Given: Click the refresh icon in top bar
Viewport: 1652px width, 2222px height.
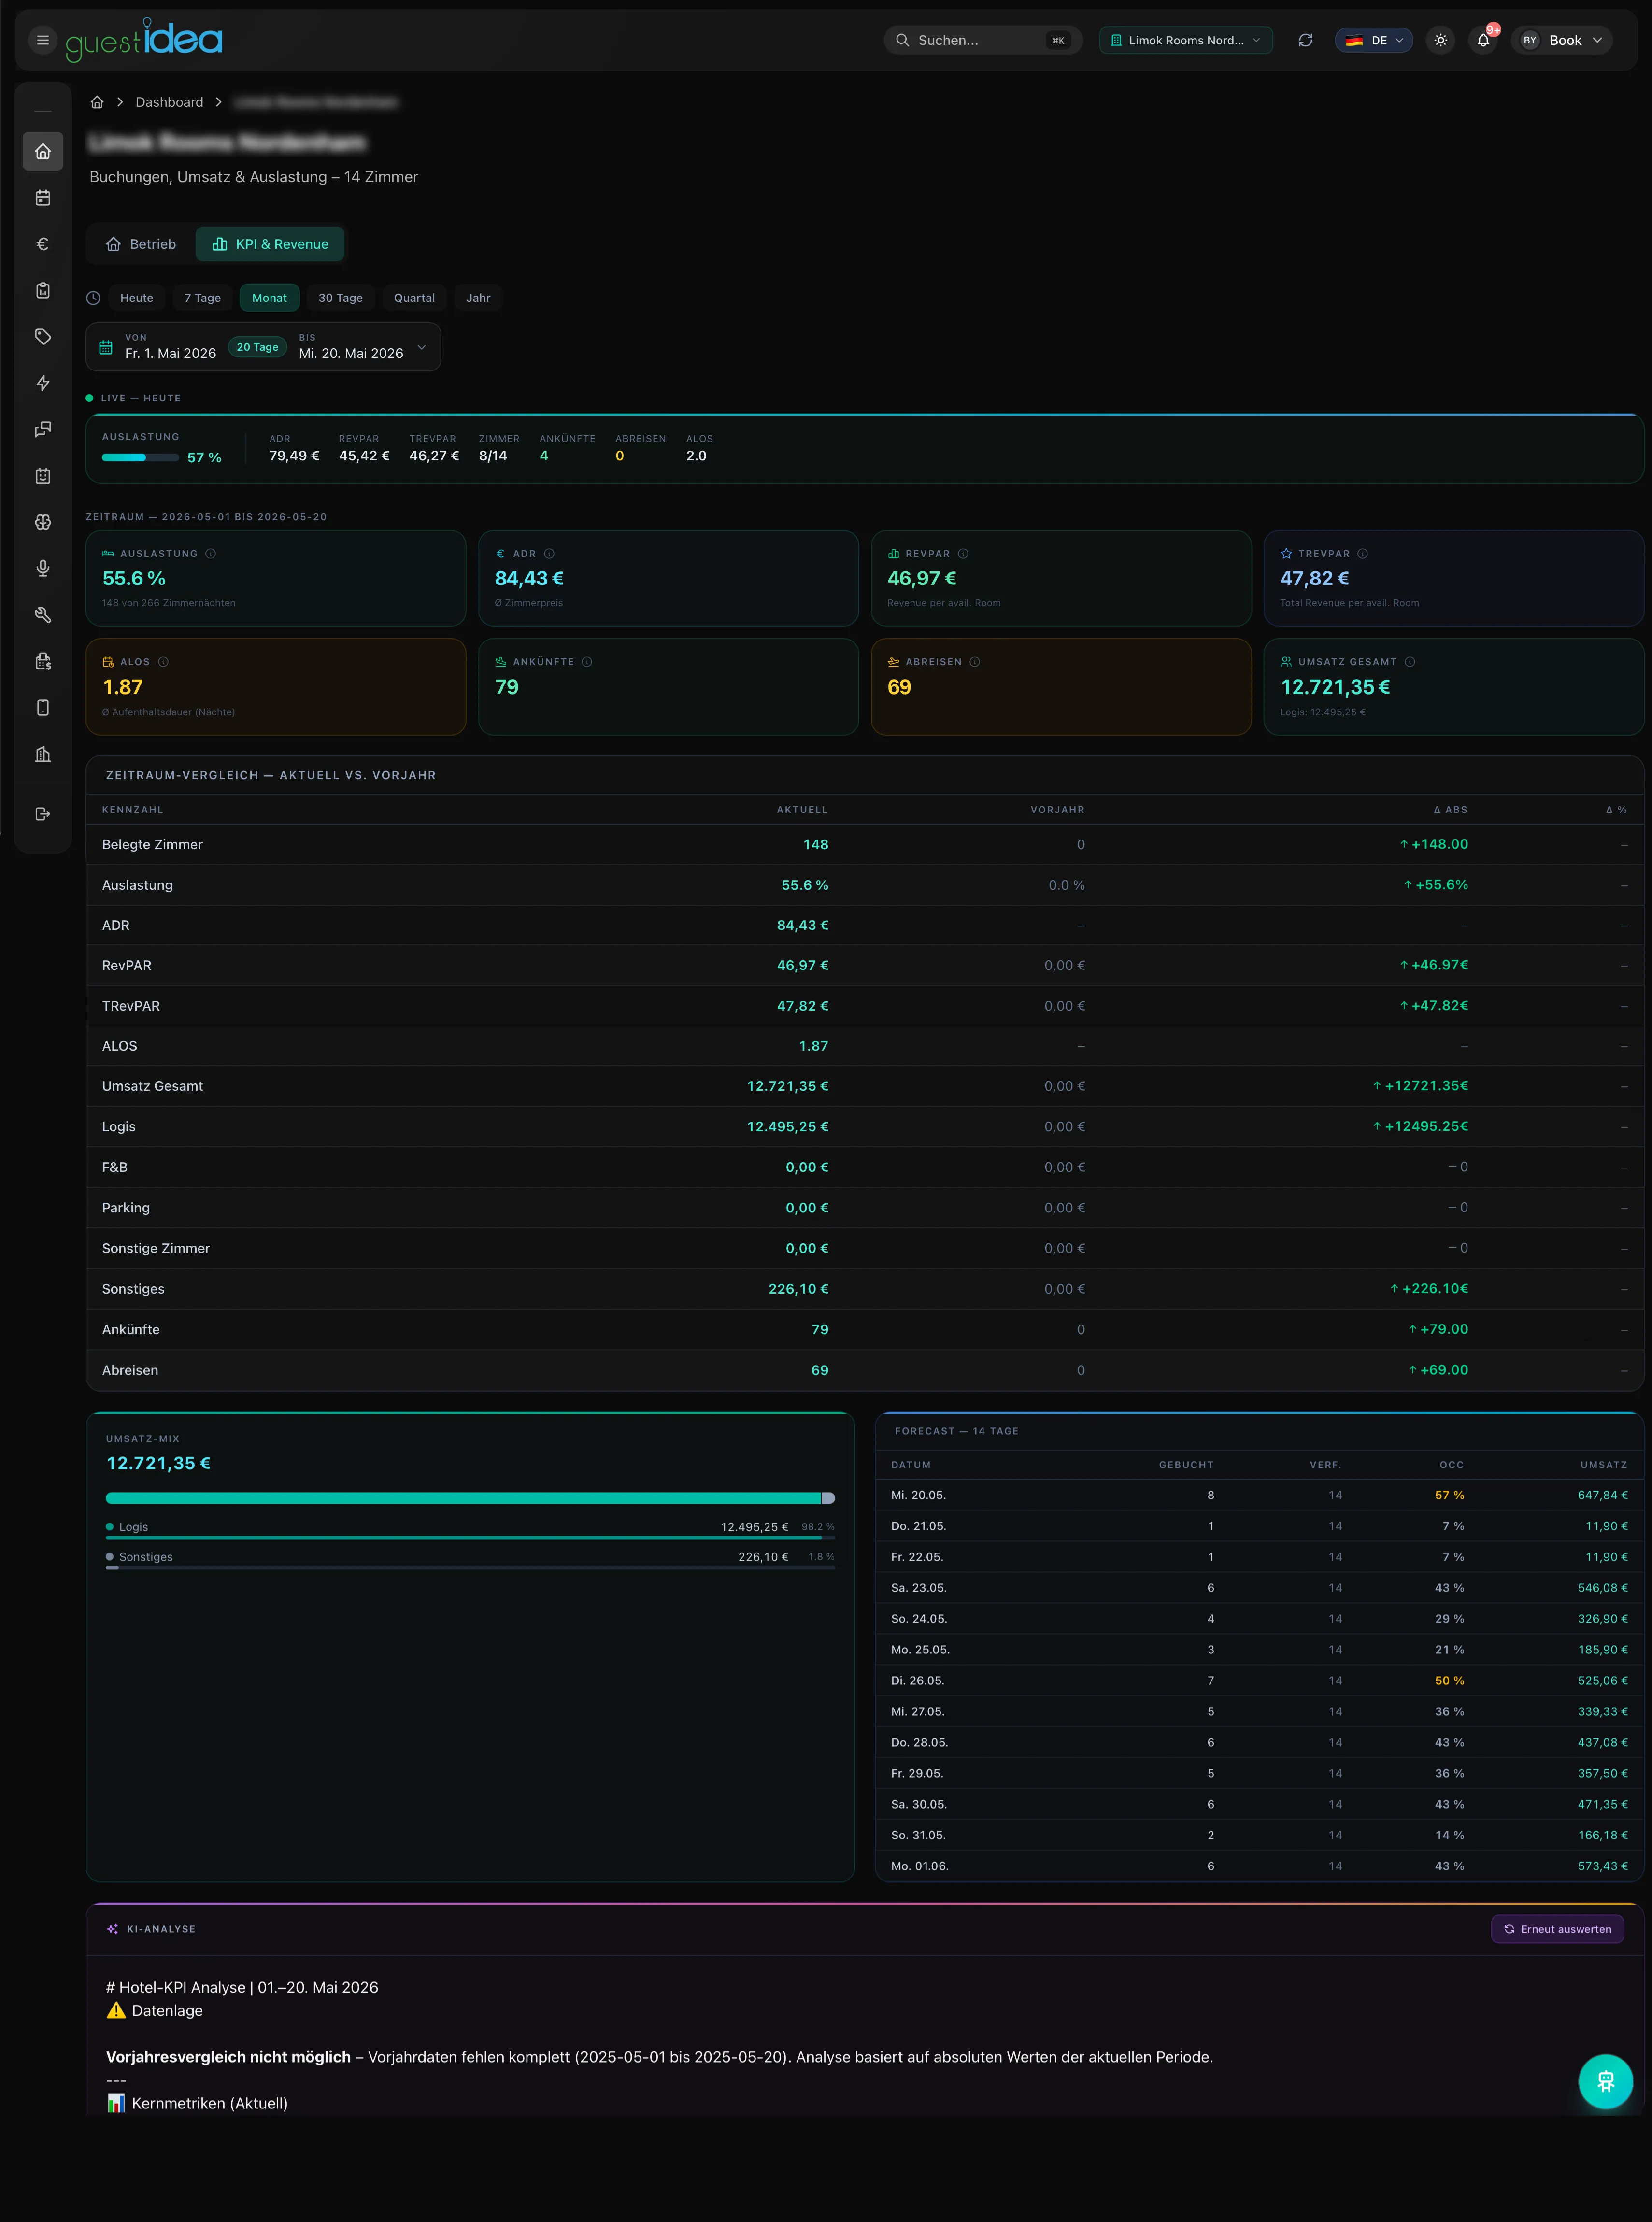Looking at the screenshot, I should click(x=1305, y=40).
